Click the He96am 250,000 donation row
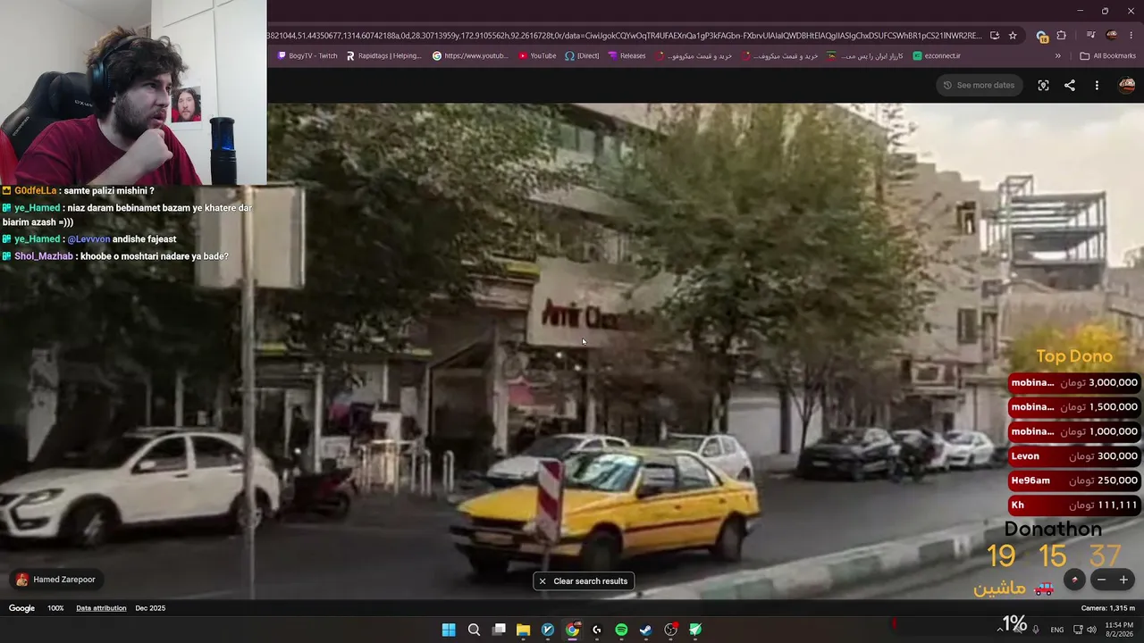Image resolution: width=1144 pixels, height=643 pixels. click(x=1074, y=480)
